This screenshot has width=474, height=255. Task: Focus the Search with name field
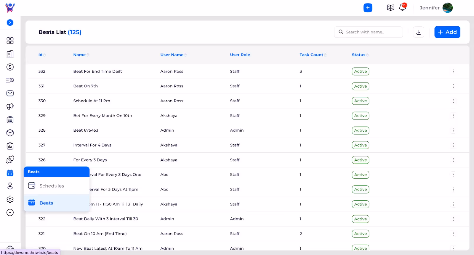tap(369, 32)
